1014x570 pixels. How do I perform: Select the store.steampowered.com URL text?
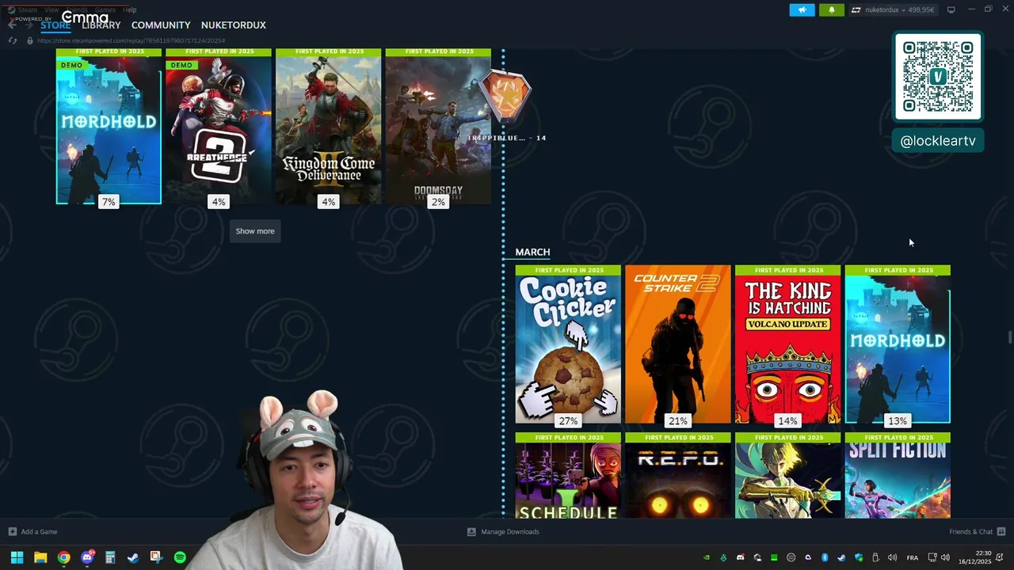point(132,40)
